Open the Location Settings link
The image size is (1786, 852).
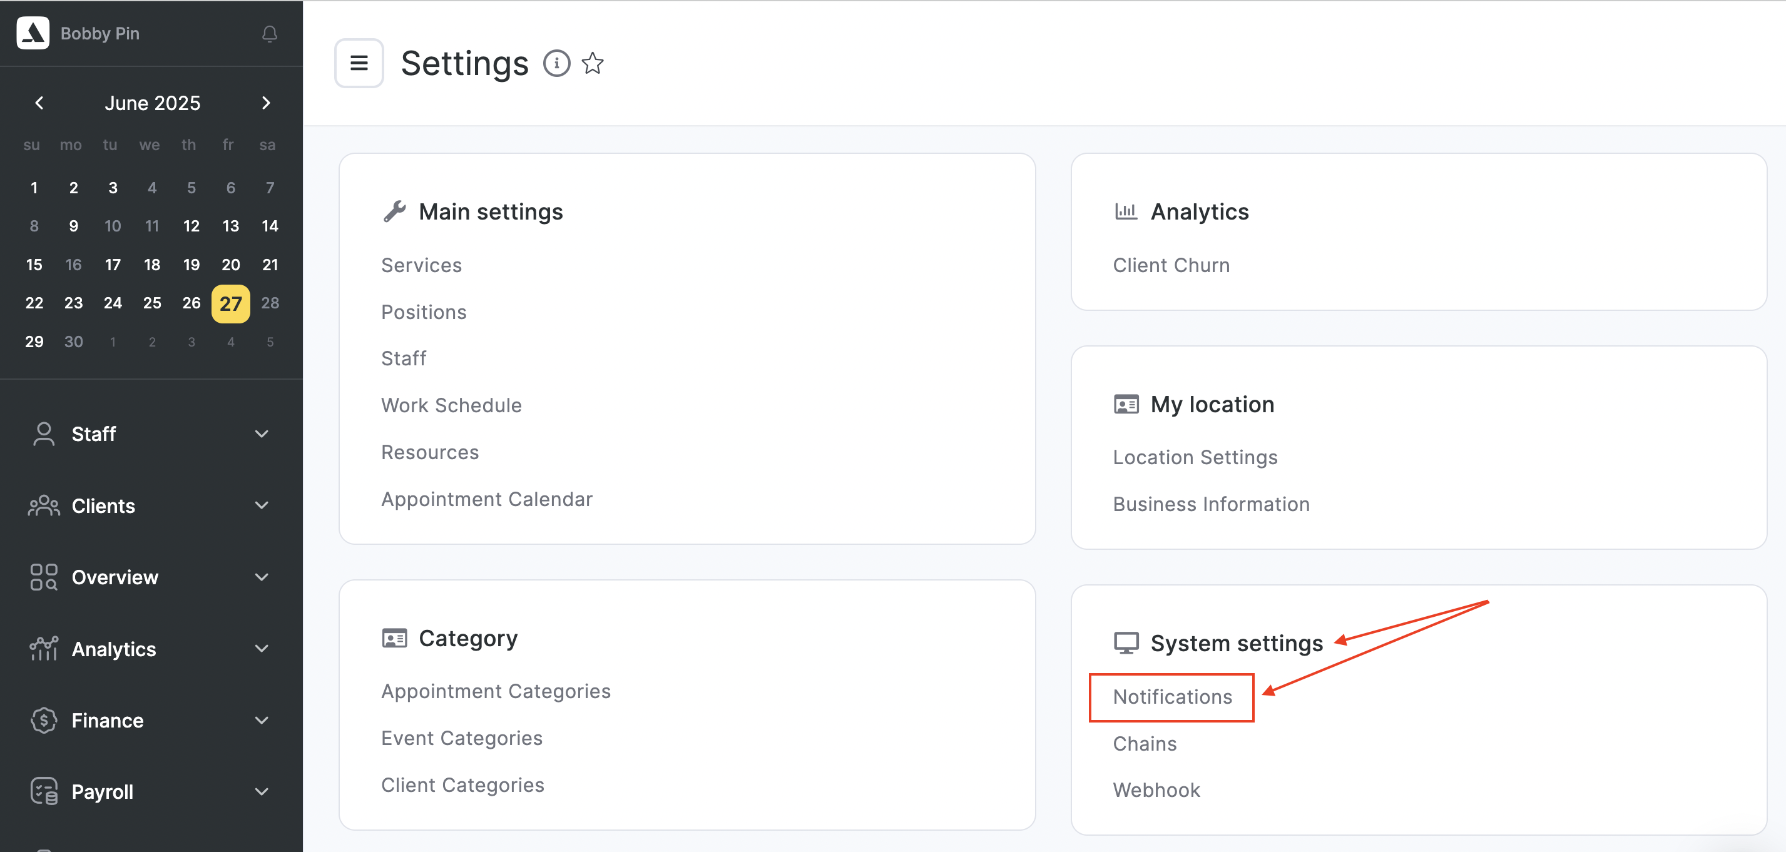(x=1195, y=457)
